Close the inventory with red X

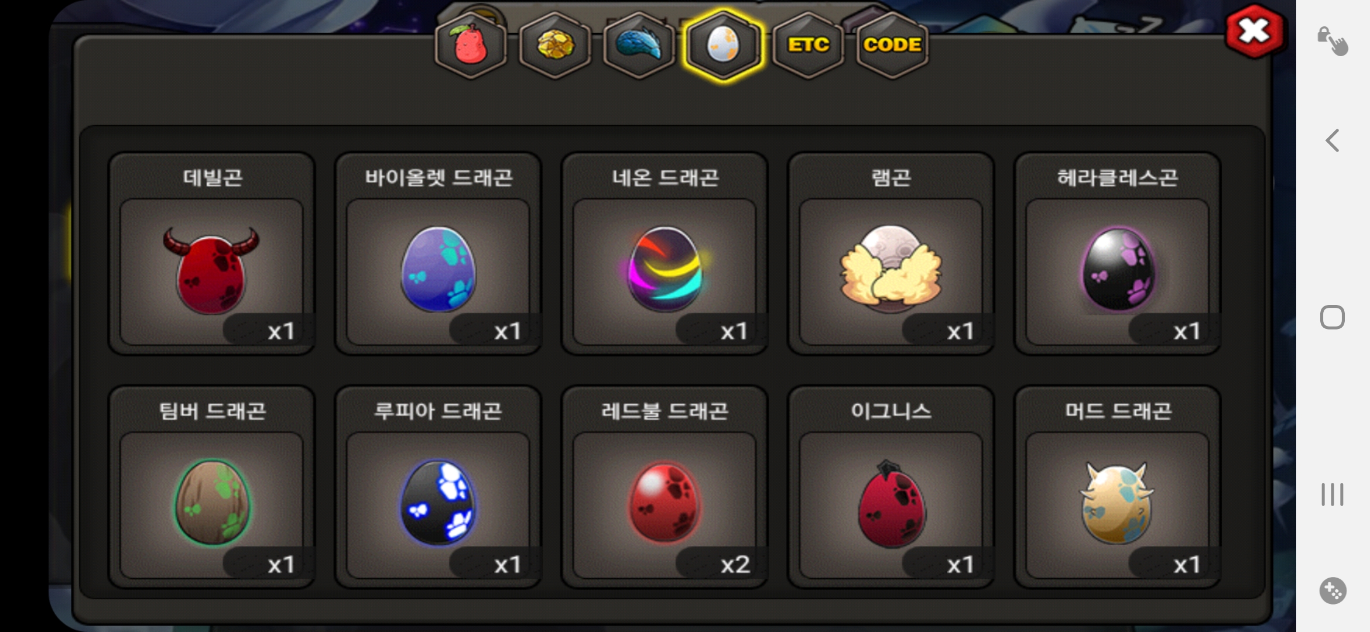(1254, 31)
